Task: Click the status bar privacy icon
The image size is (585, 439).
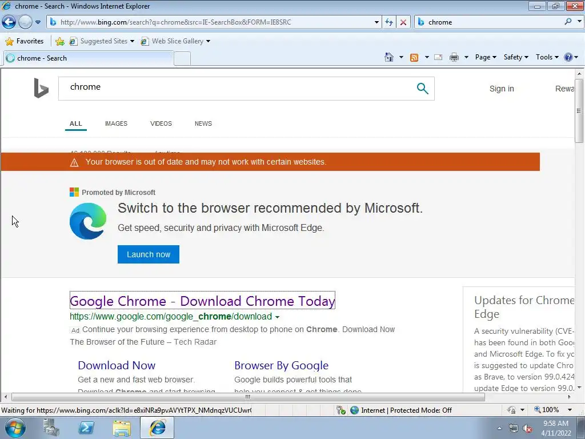Action: (511, 410)
